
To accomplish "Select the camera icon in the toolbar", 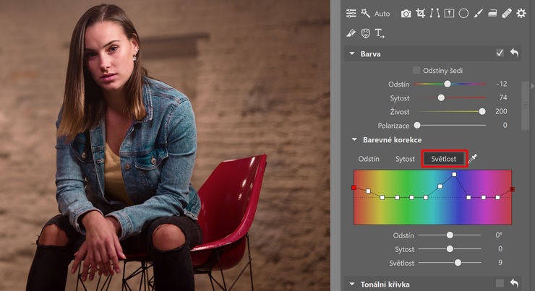I will 406,14.
